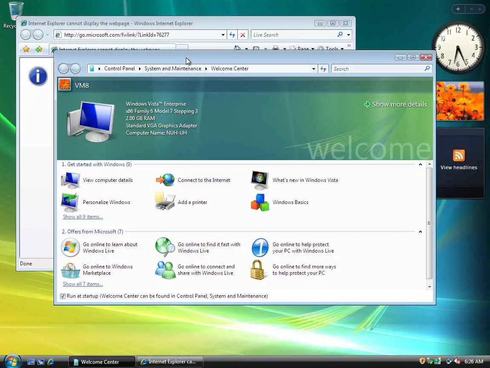Click Internet Explorer Add to Favorites icon
The width and height of the screenshot is (490, 368).
[39, 49]
